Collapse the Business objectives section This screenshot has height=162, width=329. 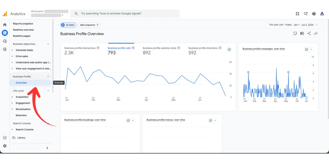[48, 44]
